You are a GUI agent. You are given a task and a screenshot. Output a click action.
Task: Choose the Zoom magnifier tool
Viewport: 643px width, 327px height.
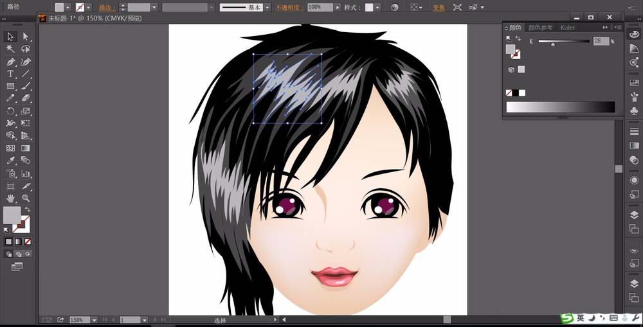pos(26,199)
